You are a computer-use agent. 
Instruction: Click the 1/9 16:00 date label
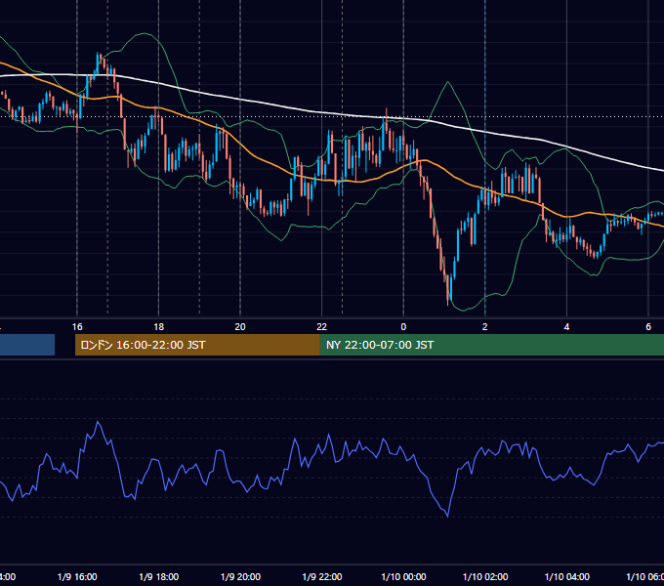point(77,577)
